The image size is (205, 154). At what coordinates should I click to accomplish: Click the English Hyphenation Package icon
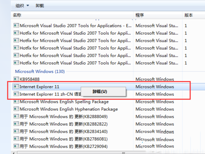[16, 109]
